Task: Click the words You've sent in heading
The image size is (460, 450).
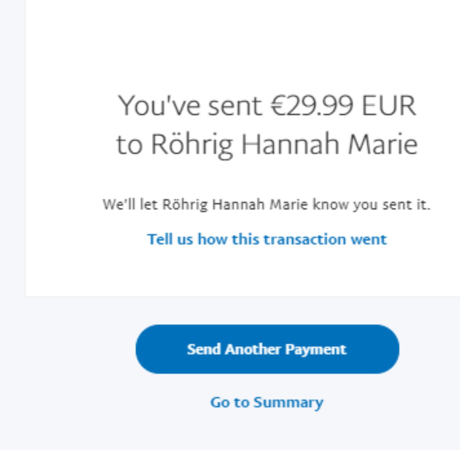Action: point(190,106)
